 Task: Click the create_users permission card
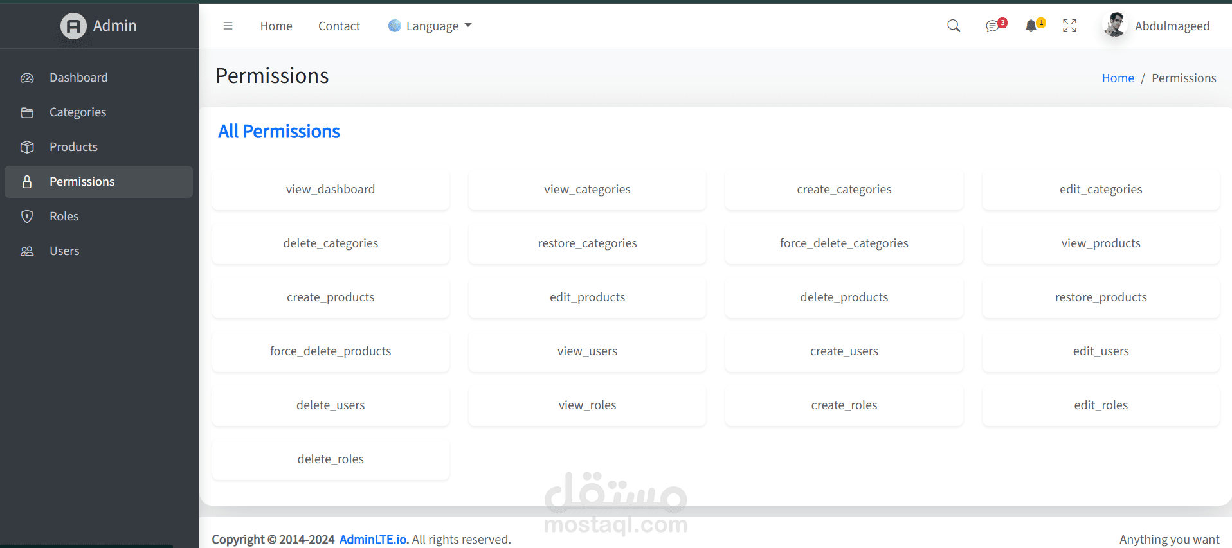844,351
